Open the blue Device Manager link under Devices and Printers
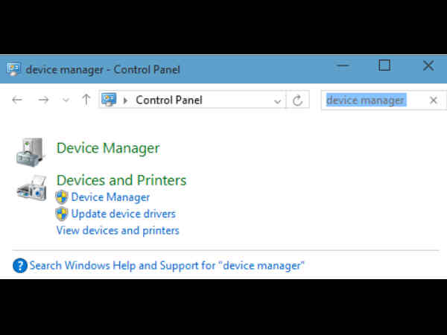Viewport: 447px width, 335px height. (x=110, y=197)
